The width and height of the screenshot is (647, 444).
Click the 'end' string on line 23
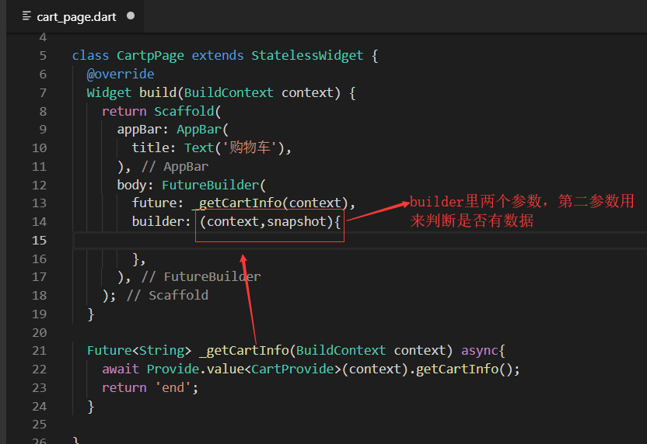coord(173,387)
